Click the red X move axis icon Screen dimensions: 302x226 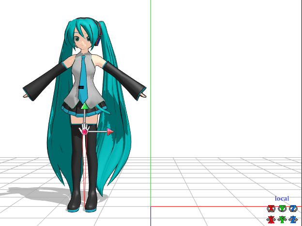(271, 220)
